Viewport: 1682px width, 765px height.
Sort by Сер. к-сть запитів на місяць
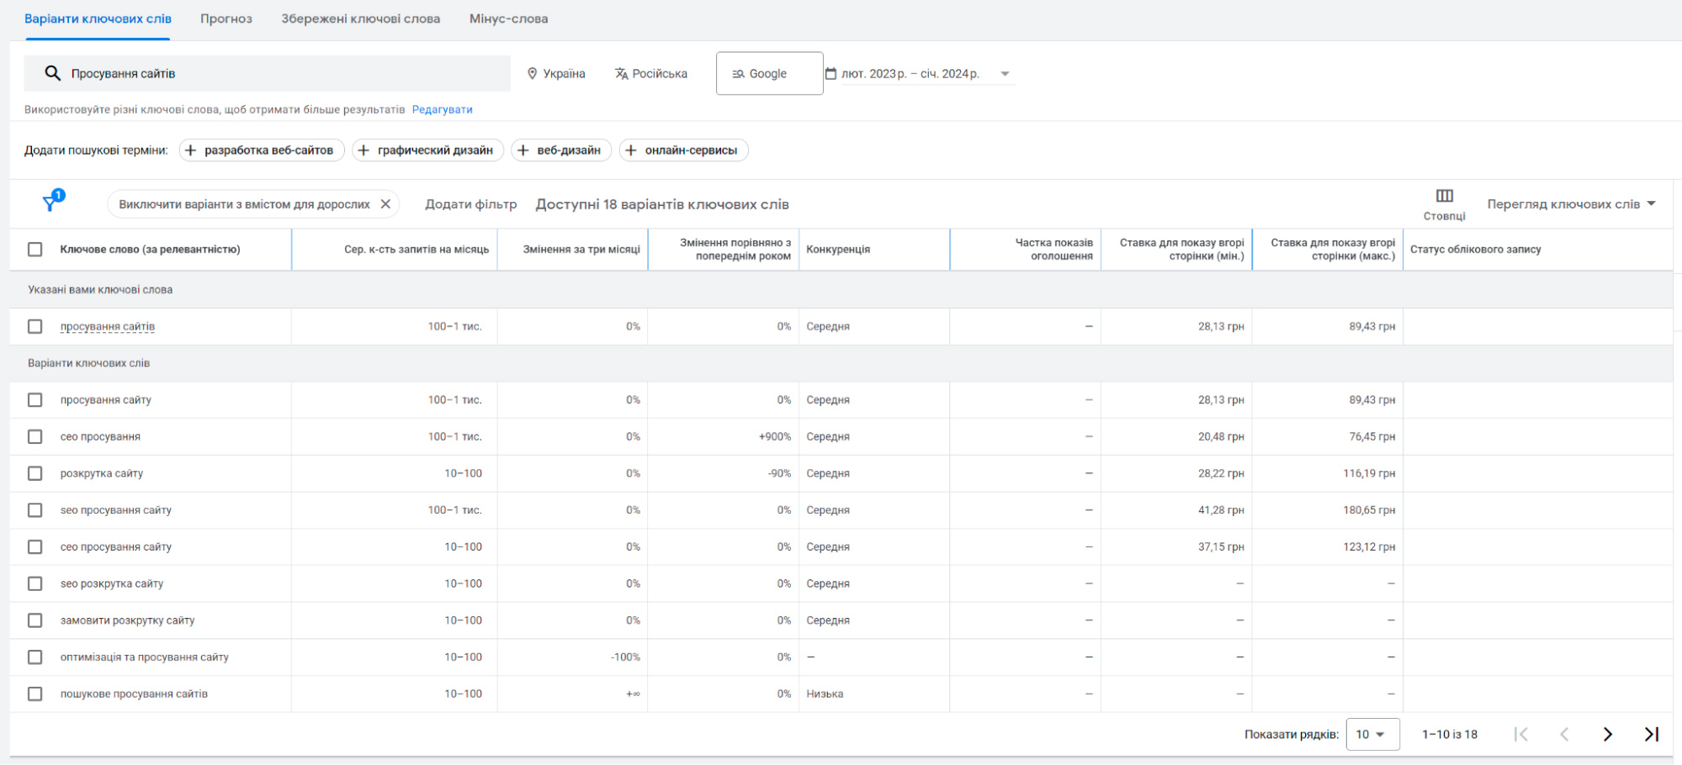click(417, 250)
